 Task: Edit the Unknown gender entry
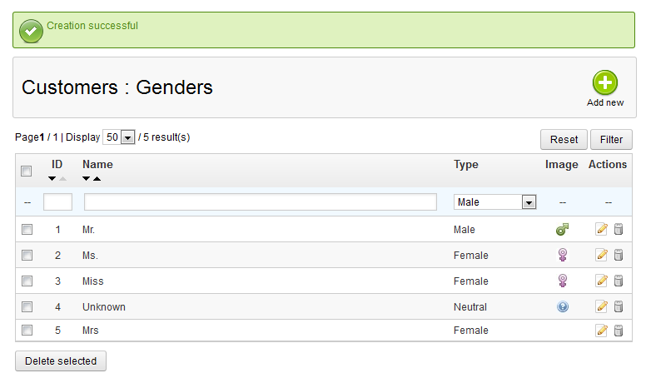(x=601, y=307)
